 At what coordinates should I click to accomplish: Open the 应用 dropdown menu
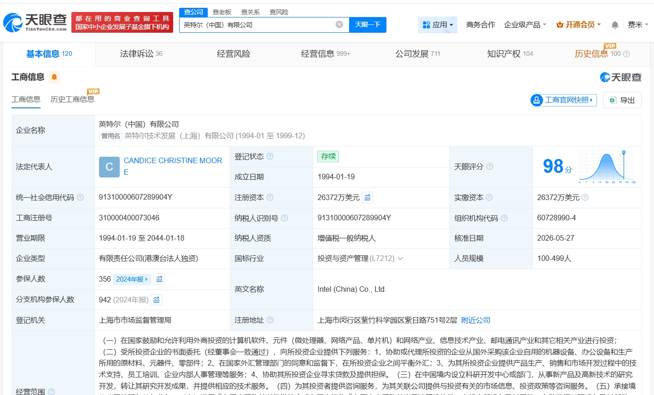point(438,25)
